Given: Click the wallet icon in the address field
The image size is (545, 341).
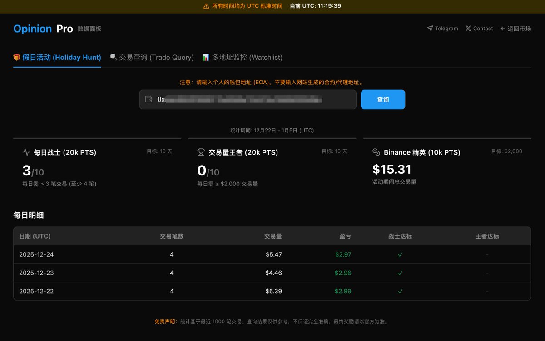Looking at the screenshot, I should pyautogui.click(x=148, y=99).
